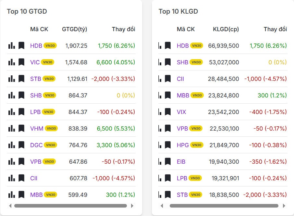Viewport: 294px width, 216px height.
Task: Sort by GTGD(tỷ) column header
Action: (x=74, y=29)
